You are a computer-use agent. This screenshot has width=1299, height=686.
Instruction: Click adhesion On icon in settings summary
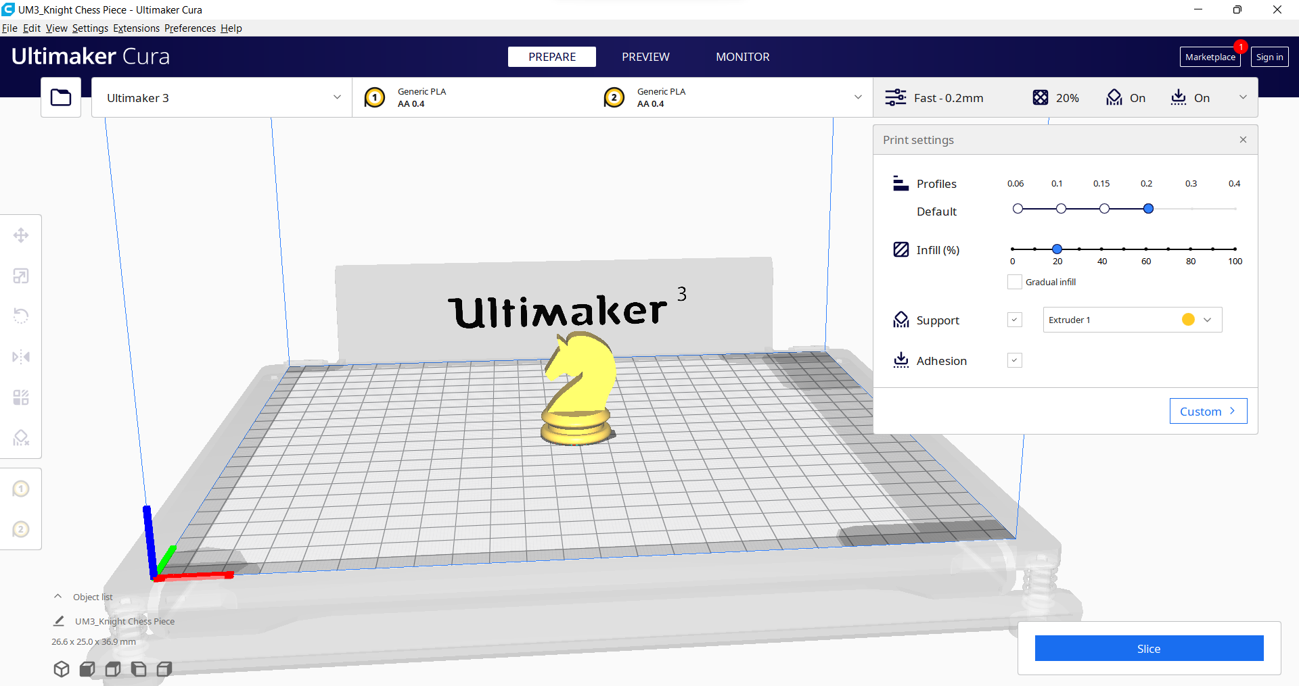click(x=1179, y=97)
